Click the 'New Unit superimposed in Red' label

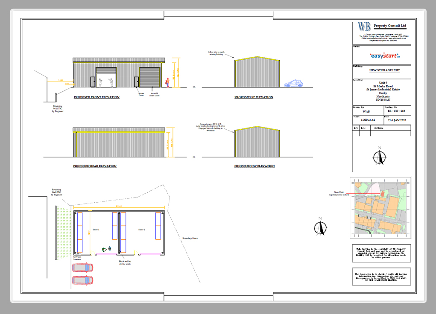[x=339, y=193]
